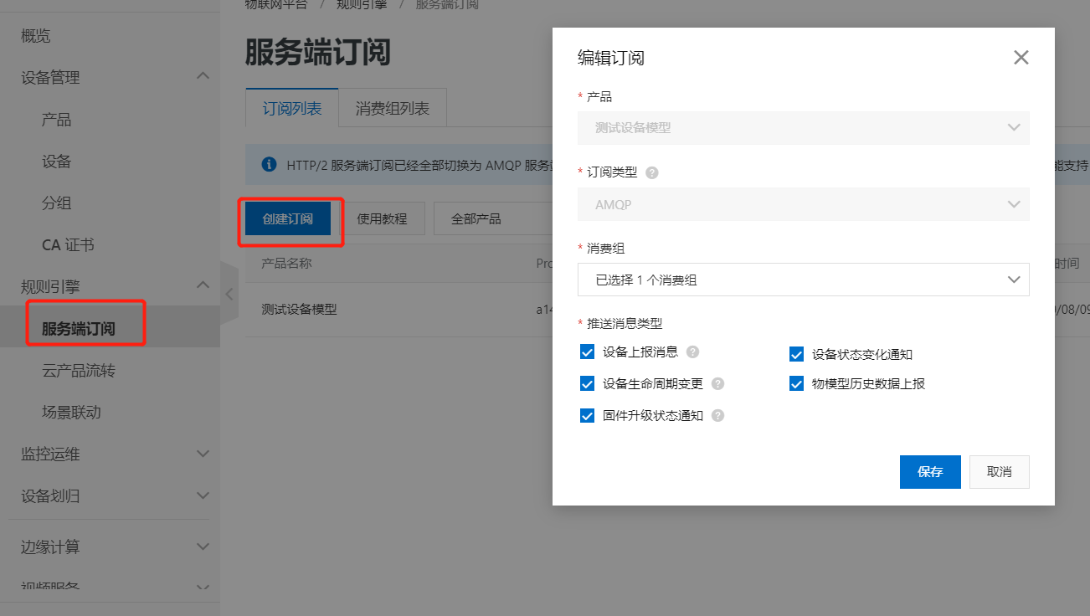Select 服务端订阅 in the sidebar
This screenshot has width=1090, height=616.
pos(79,329)
